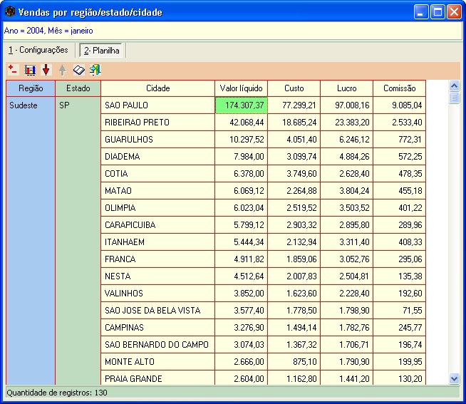Image resolution: width=466 pixels, height=404 pixels.
Task: Click Custo value 1.494,14
Action: coord(294,328)
